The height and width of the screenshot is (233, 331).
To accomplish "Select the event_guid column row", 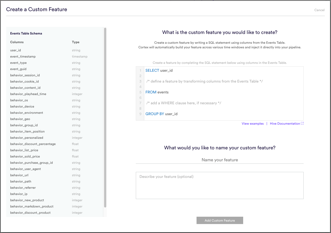I will coord(55,69).
